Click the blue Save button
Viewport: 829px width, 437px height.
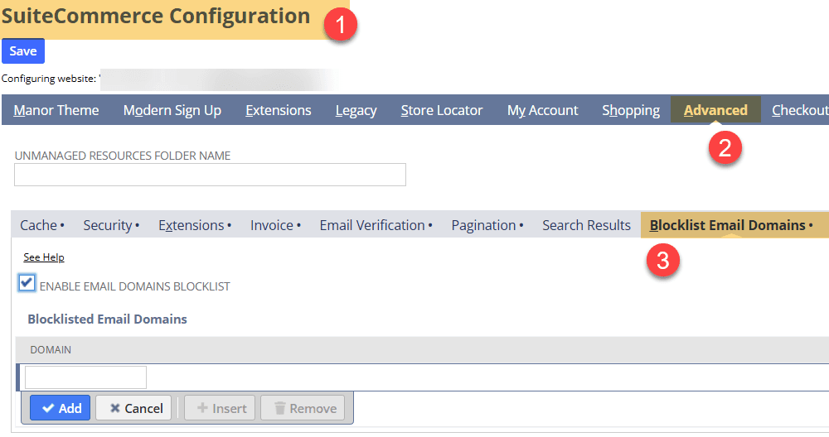click(x=23, y=51)
